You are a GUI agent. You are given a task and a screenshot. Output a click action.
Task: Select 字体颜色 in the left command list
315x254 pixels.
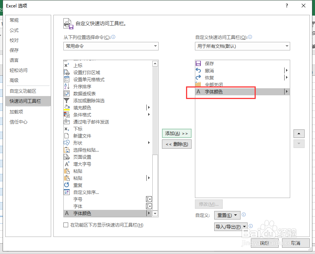pos(108,213)
